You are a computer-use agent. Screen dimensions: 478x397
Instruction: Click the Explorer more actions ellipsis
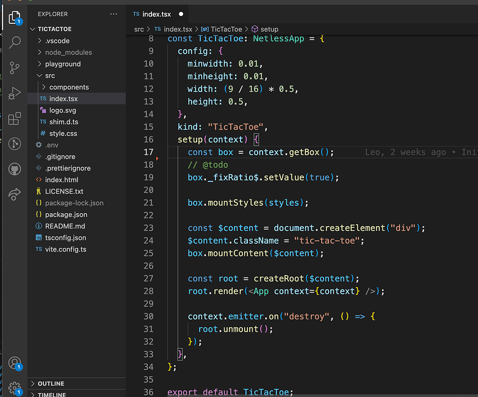tap(114, 14)
